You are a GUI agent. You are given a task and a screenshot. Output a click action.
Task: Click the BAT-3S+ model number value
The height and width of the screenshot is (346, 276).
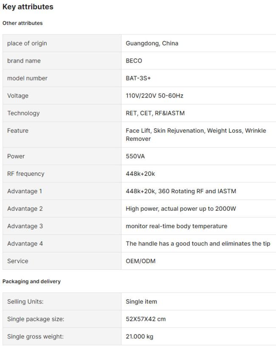(138, 78)
